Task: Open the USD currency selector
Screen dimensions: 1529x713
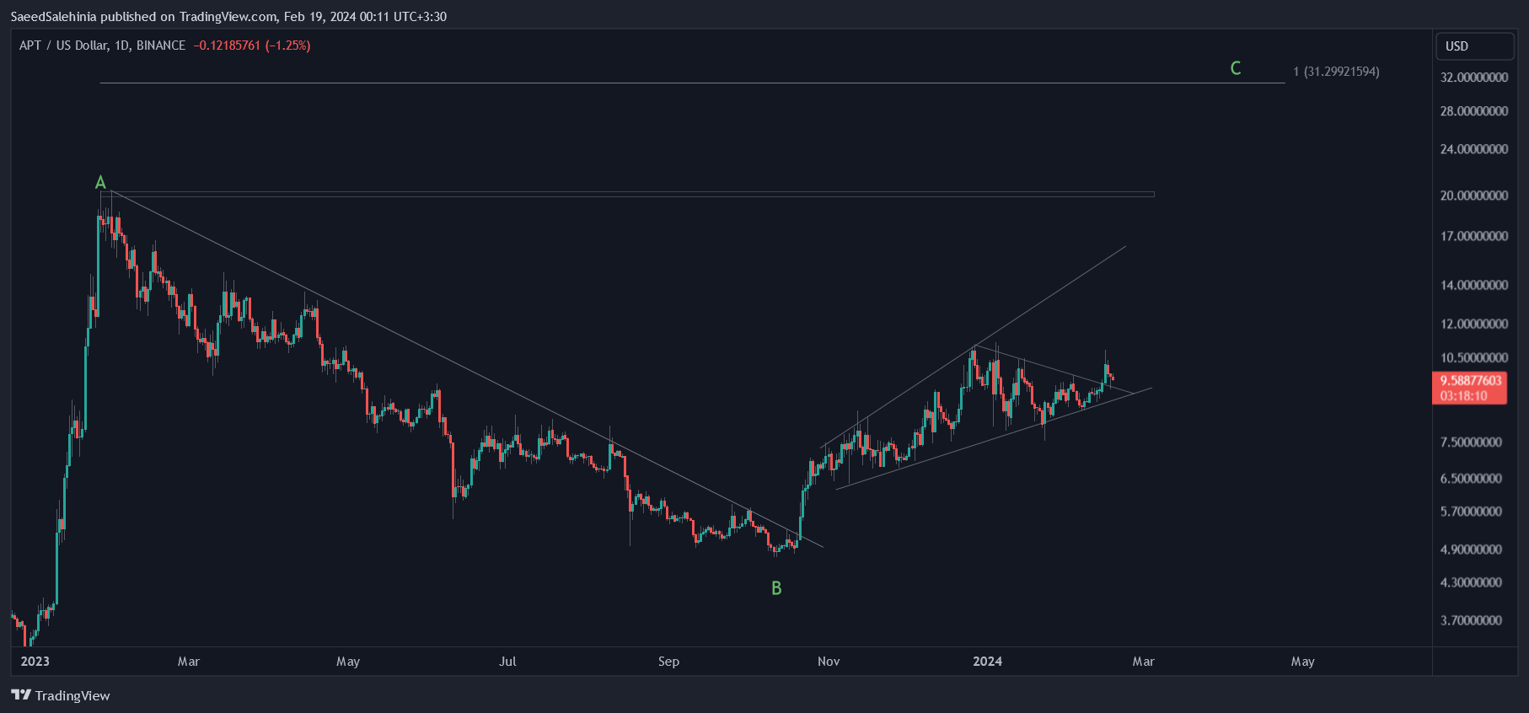Action: (x=1475, y=46)
